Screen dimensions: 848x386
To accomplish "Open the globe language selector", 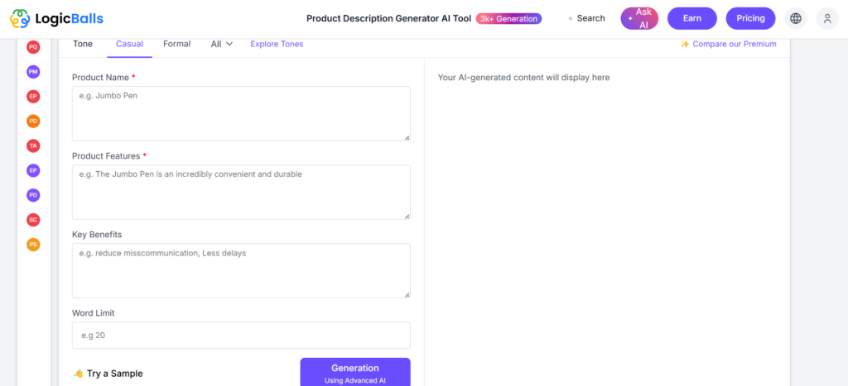I will [796, 18].
